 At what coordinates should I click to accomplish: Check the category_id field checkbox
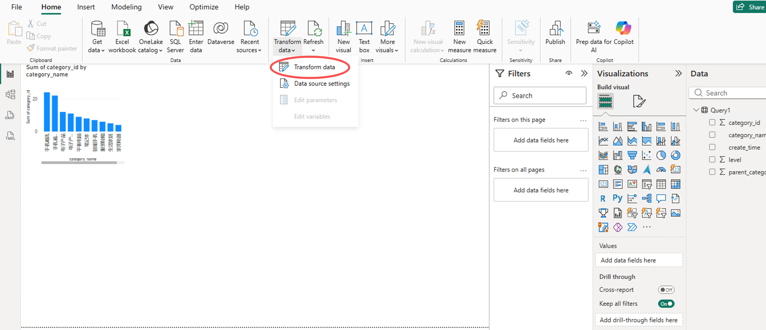(712, 122)
